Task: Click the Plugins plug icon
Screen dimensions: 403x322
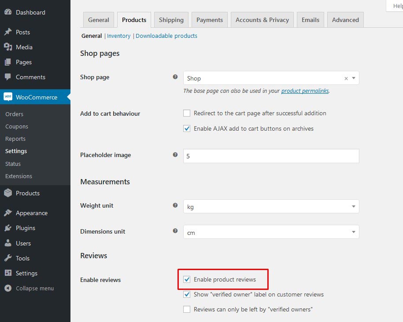Action: pyautogui.click(x=8, y=228)
